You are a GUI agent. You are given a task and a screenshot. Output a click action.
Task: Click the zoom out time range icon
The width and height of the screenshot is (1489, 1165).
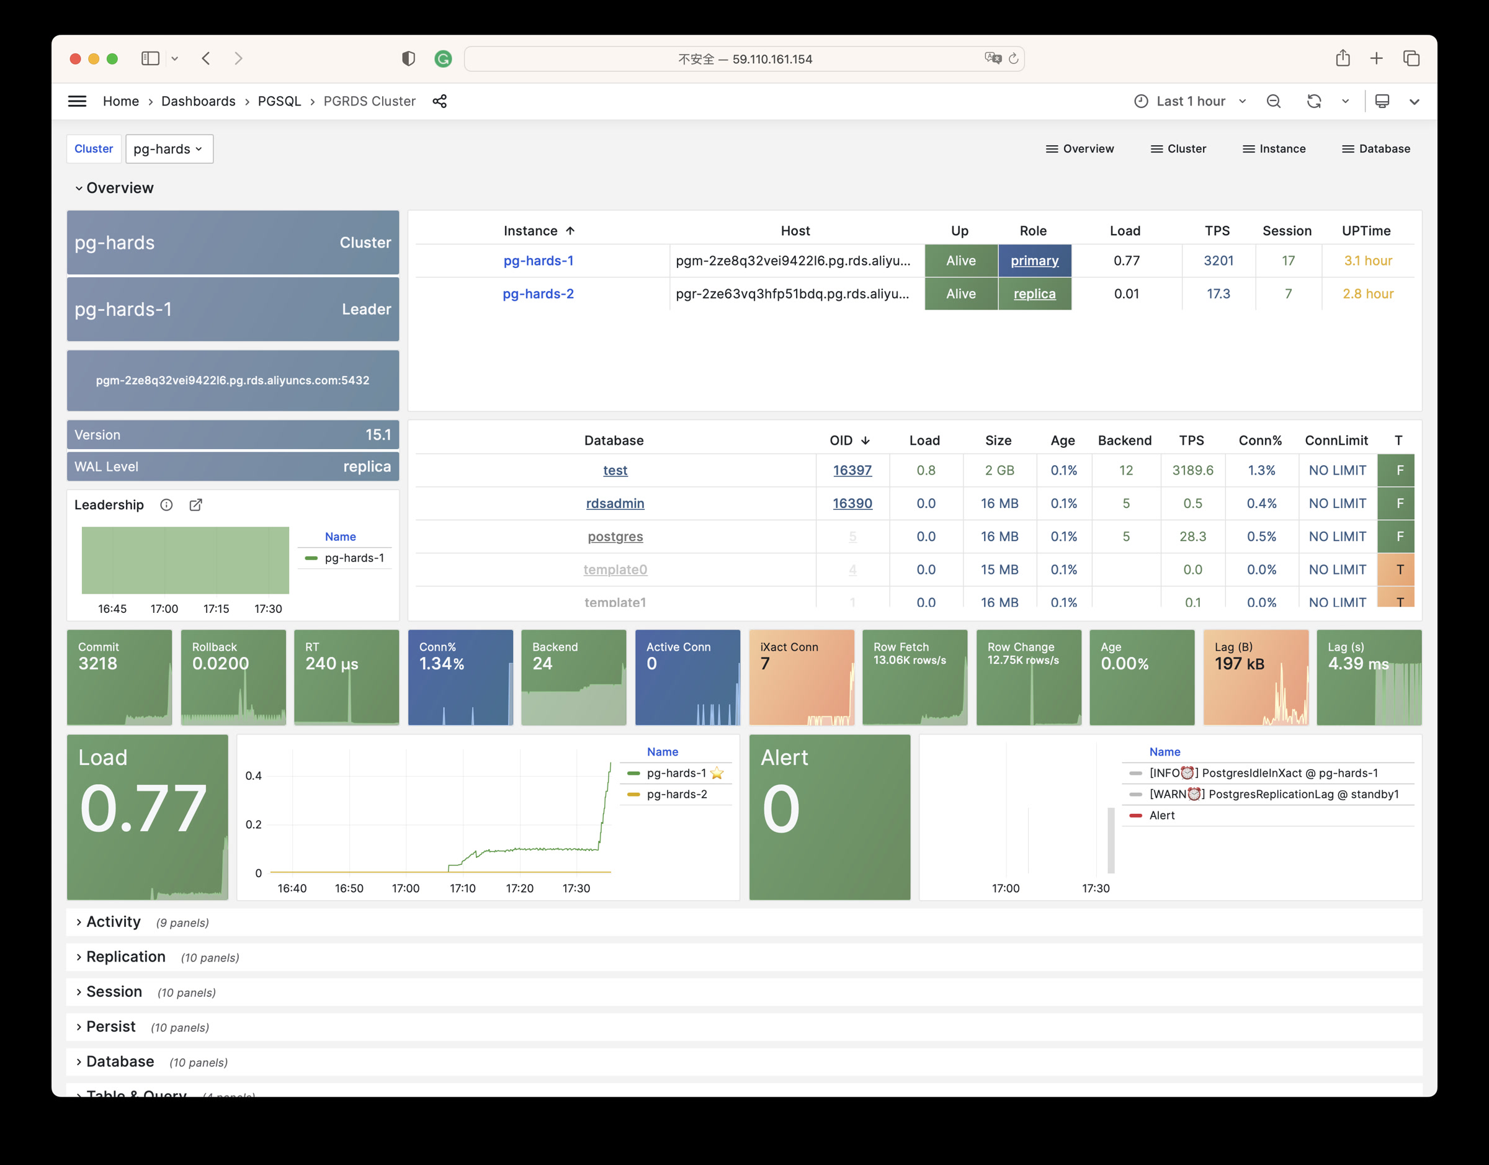tap(1272, 101)
